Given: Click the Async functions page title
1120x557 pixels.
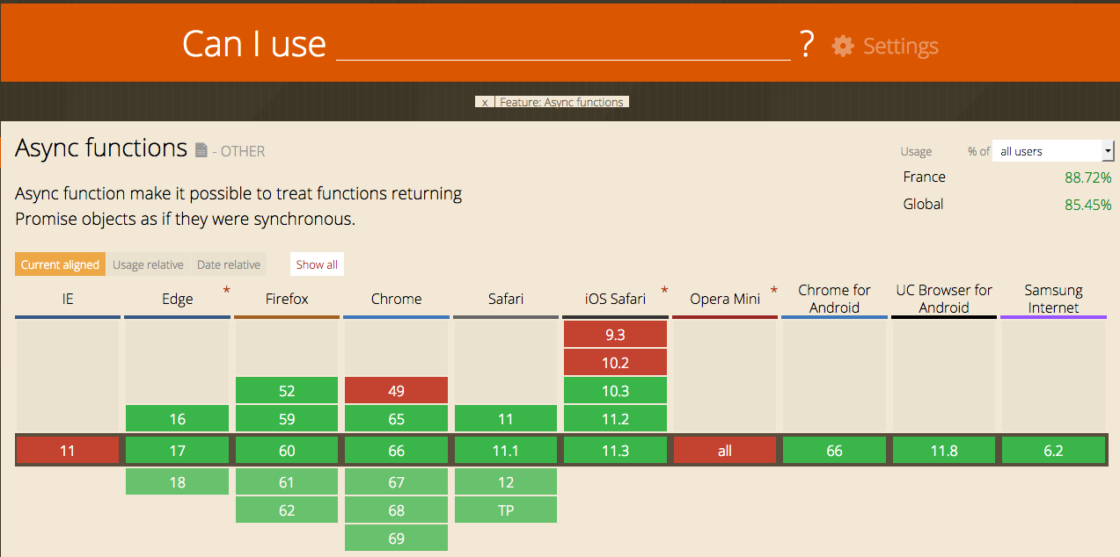Looking at the screenshot, I should coord(101,148).
